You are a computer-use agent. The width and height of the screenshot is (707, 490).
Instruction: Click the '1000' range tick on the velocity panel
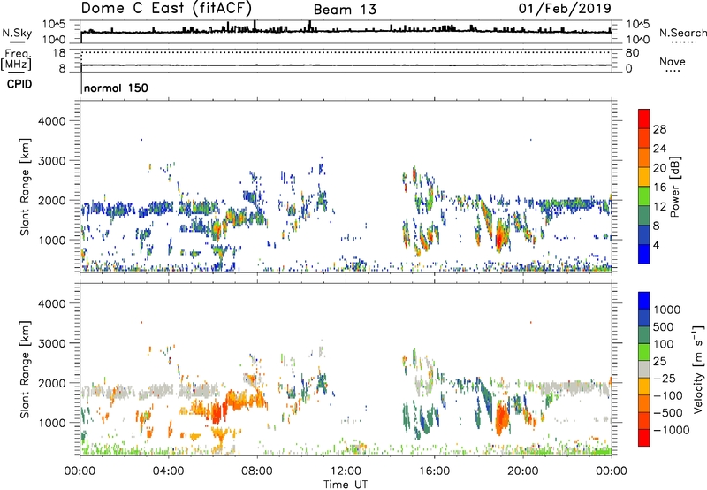coord(51,423)
